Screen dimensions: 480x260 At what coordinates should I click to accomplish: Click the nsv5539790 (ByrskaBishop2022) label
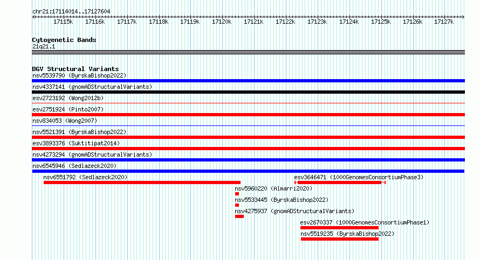click(x=79, y=75)
